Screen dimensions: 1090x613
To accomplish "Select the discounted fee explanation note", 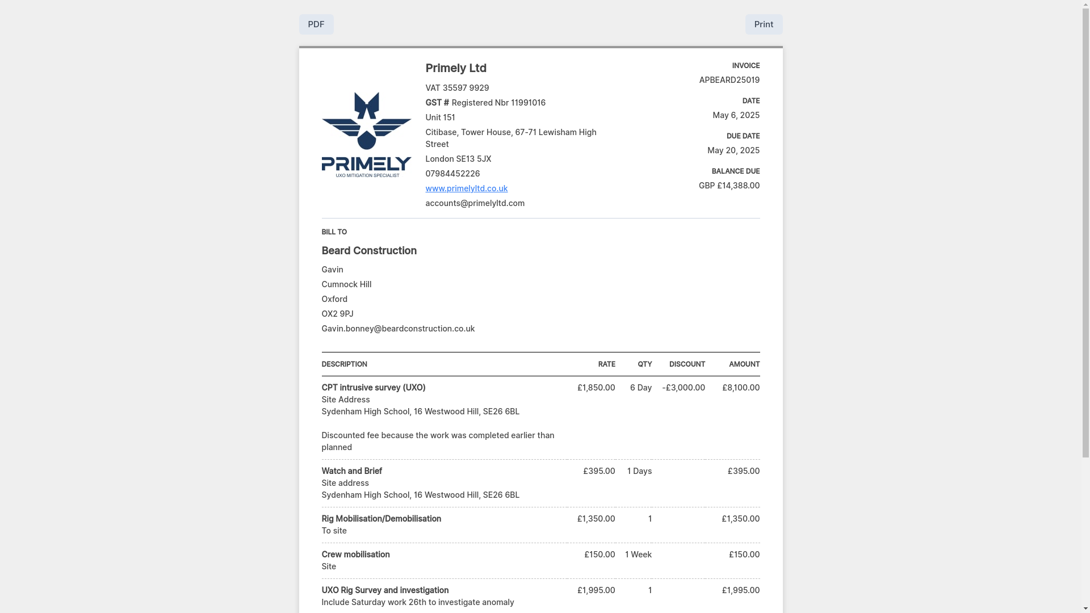I will (438, 442).
